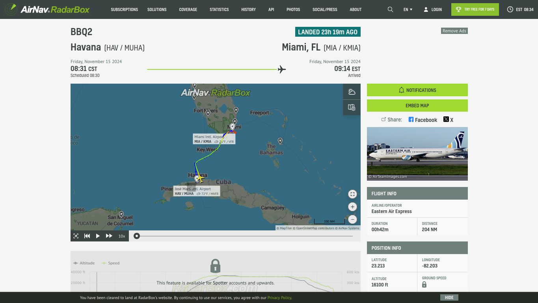The width and height of the screenshot is (538, 303).
Task: Click the Miami, FL (MIA / KMIA) destination heading
Action: tap(321, 47)
